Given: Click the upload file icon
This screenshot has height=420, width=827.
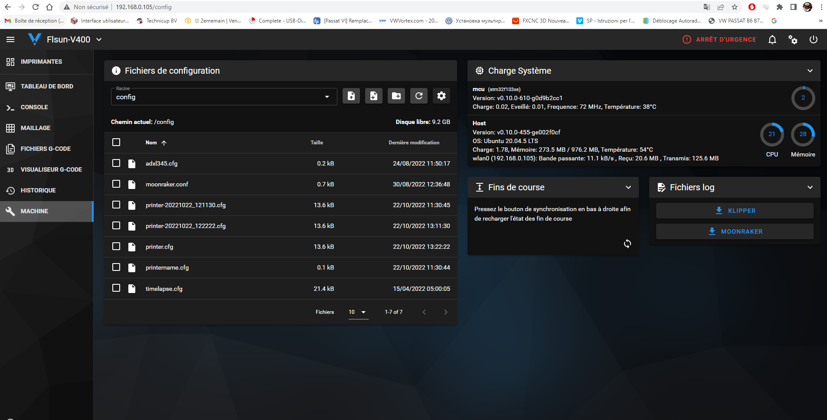Looking at the screenshot, I should tap(351, 96).
